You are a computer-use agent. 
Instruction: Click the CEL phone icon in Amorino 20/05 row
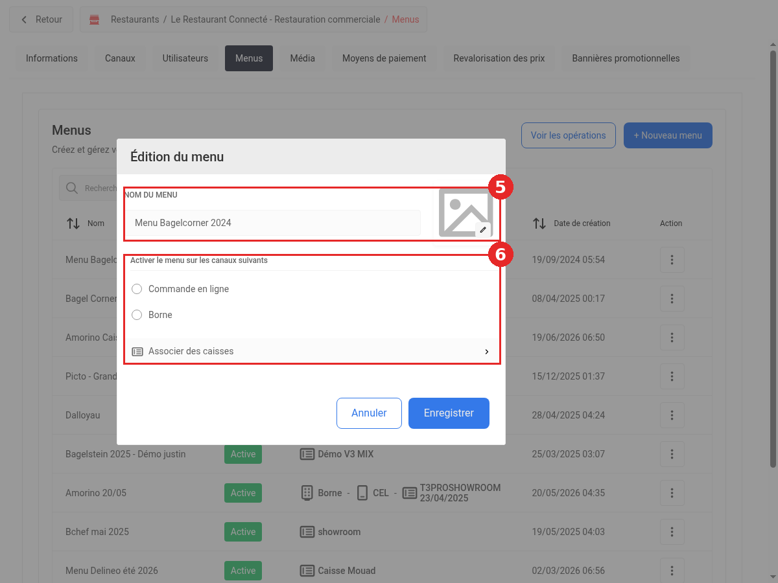362,493
